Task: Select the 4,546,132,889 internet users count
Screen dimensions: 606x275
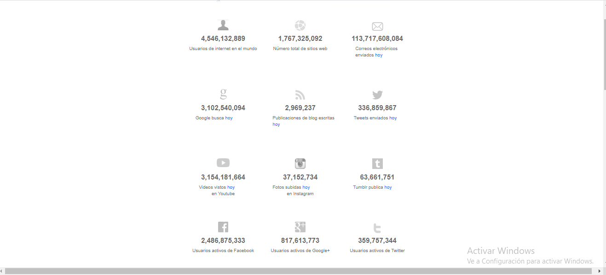Action: pos(223,39)
